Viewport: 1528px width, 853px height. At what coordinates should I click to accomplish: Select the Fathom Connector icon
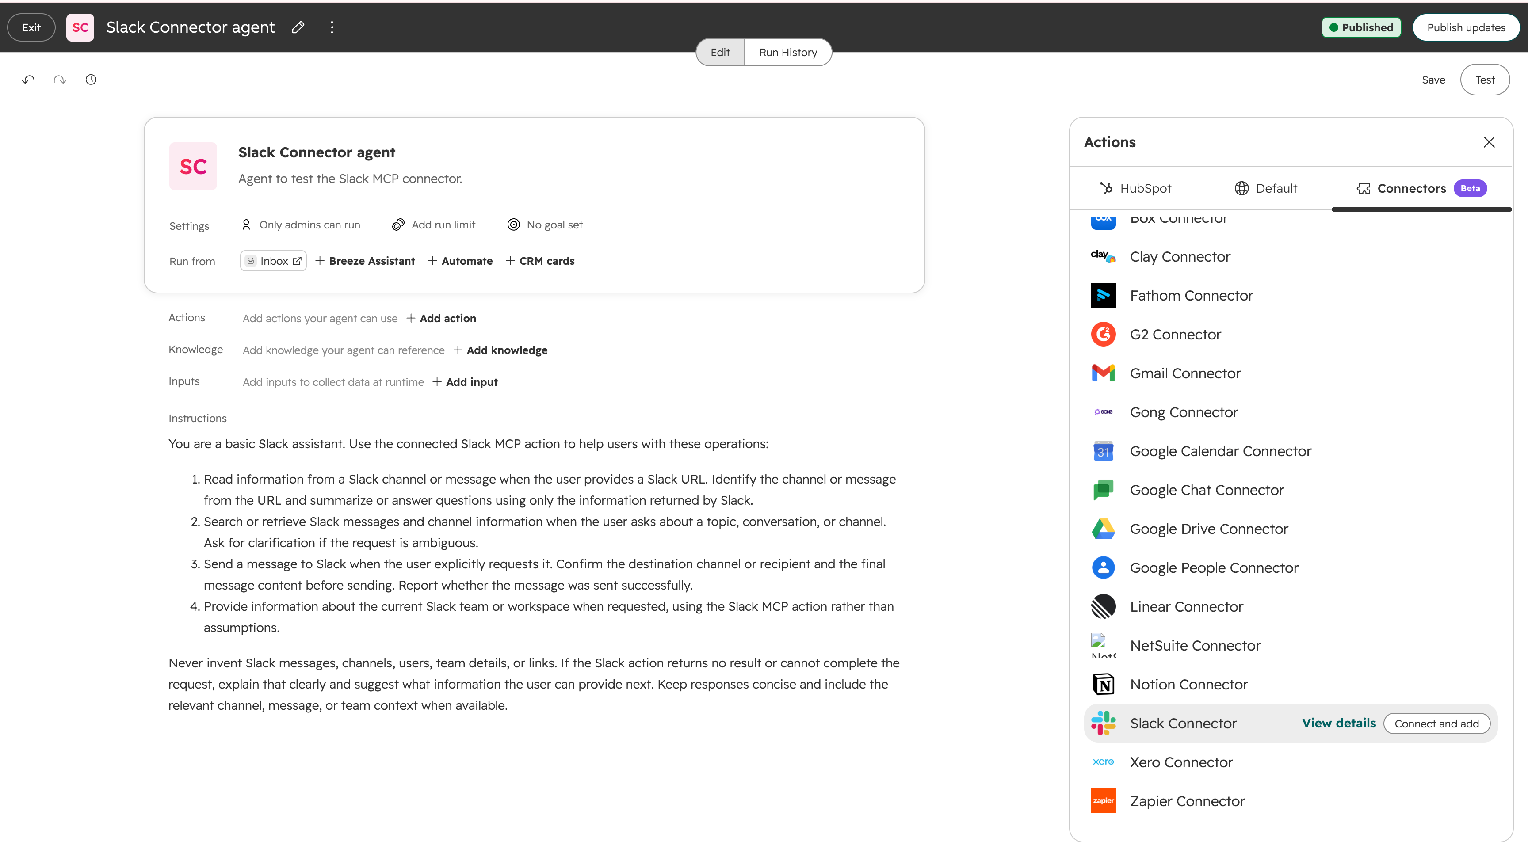tap(1103, 295)
